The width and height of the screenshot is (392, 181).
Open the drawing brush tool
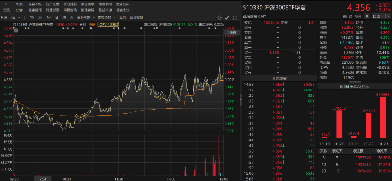tap(227, 17)
